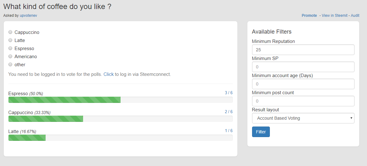This screenshot has height=166, width=367.
Task: Click the Cappuccino 2 / 6 vote count
Action: (228, 112)
